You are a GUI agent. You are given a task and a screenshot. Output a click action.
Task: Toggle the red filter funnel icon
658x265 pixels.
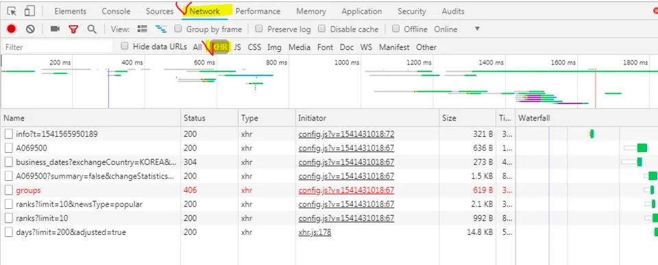74,29
